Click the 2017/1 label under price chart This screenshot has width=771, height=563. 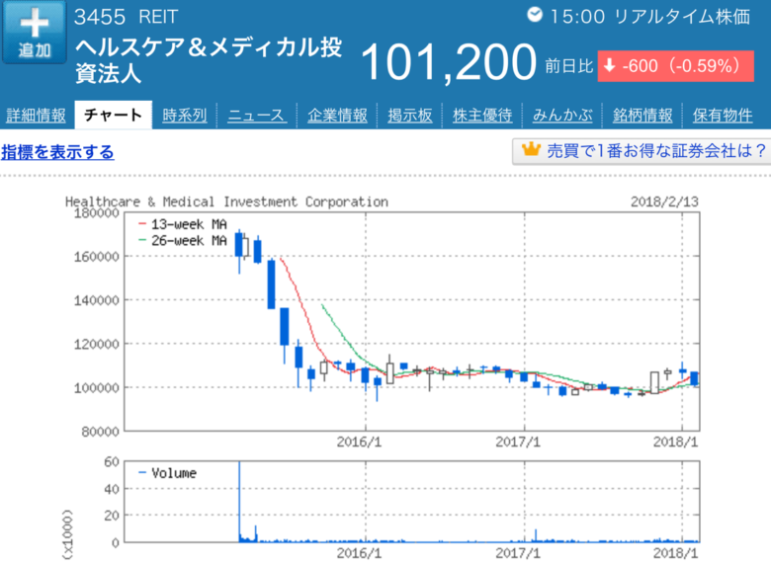tap(518, 442)
